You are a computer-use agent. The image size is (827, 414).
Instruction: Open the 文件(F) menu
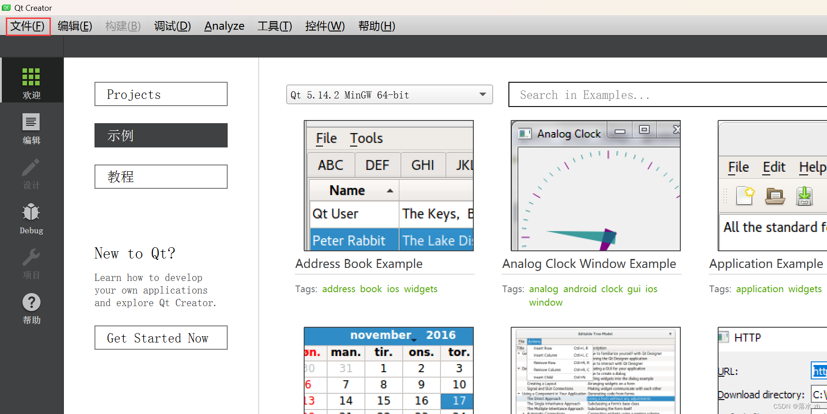pos(27,26)
